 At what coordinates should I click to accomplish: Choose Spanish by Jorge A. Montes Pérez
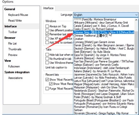coord(104,55)
